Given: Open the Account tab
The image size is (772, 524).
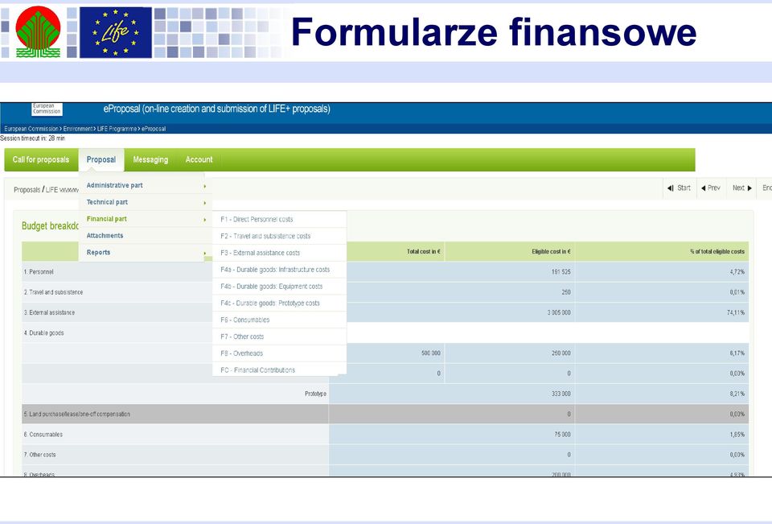Looking at the screenshot, I should pyautogui.click(x=199, y=159).
